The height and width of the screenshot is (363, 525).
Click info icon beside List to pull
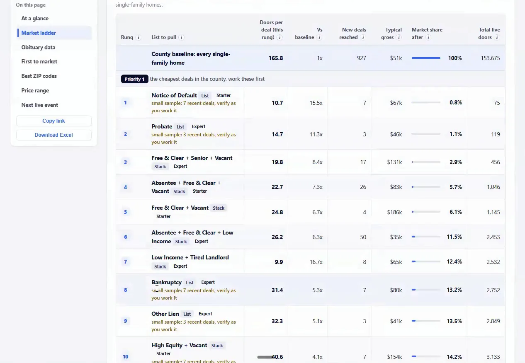coord(182,37)
